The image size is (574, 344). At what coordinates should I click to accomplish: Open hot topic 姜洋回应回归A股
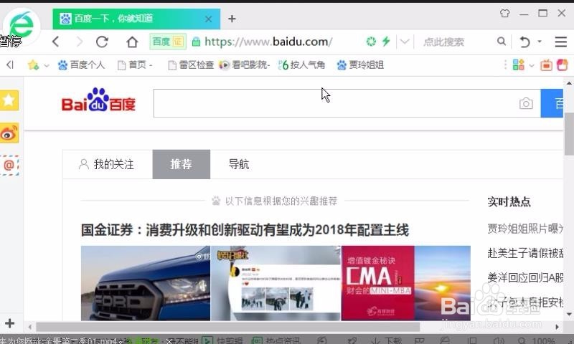[525, 277]
